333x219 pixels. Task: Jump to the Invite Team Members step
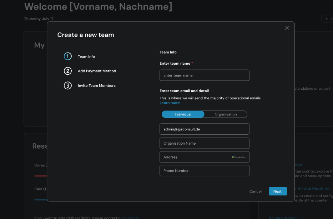point(97,86)
